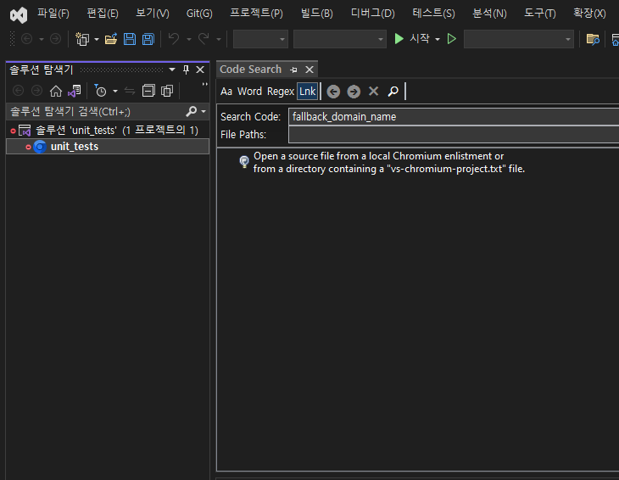Open solution platforms combo box
The width and height of the screenshot is (619, 480).
pyautogui.click(x=339, y=39)
